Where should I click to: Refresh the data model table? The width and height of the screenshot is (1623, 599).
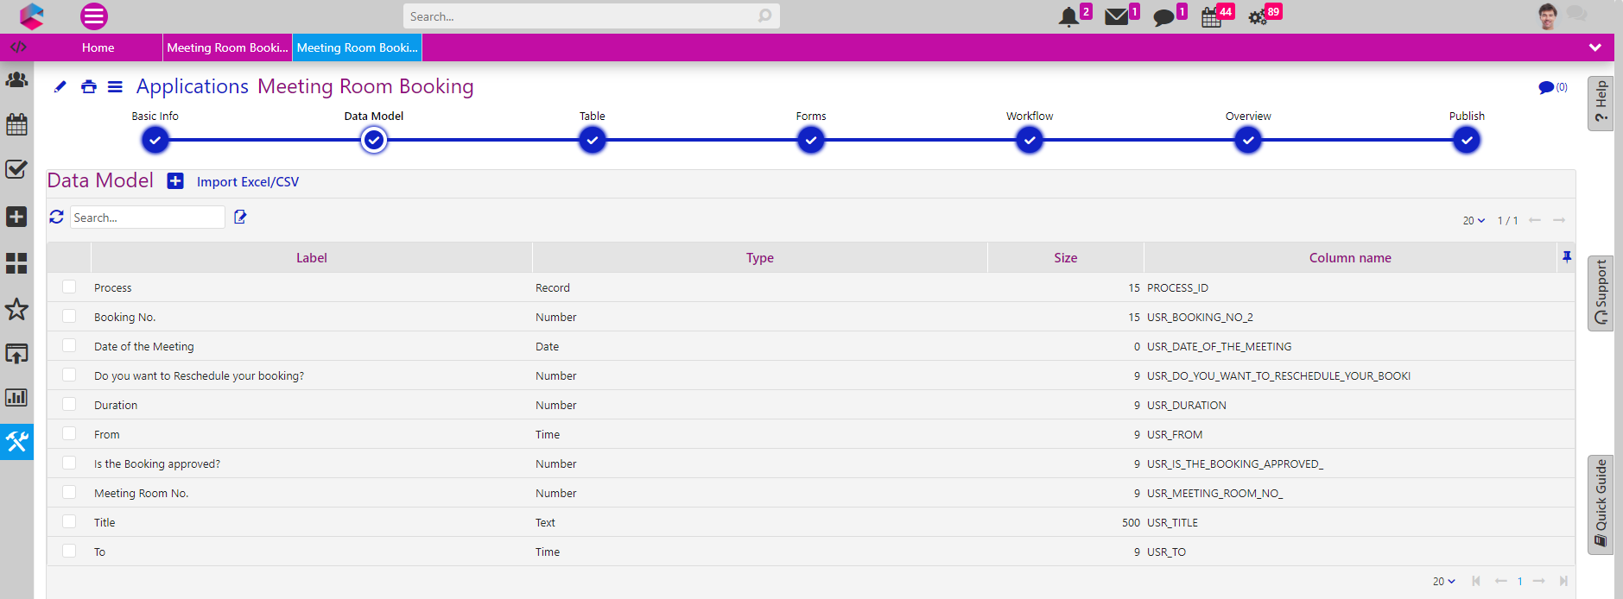(x=57, y=218)
